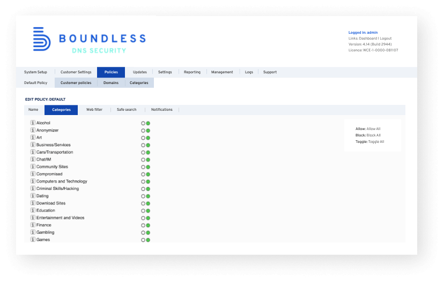The width and height of the screenshot is (444, 282).
Task: Switch to the Web filter tab
Action: [x=94, y=110]
